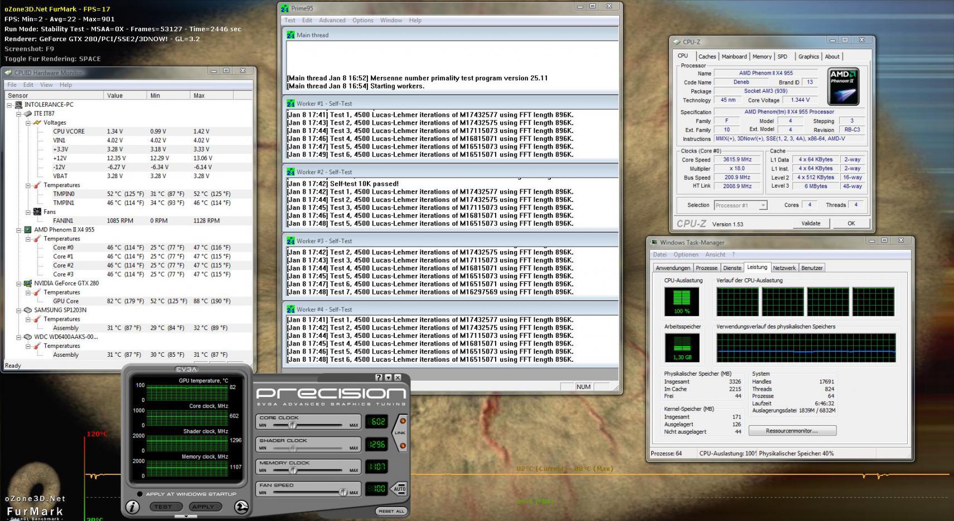Image resolution: width=954 pixels, height=521 pixels.
Task: Collapse the SAMSUNG SP1203N tree node
Action: pos(19,310)
